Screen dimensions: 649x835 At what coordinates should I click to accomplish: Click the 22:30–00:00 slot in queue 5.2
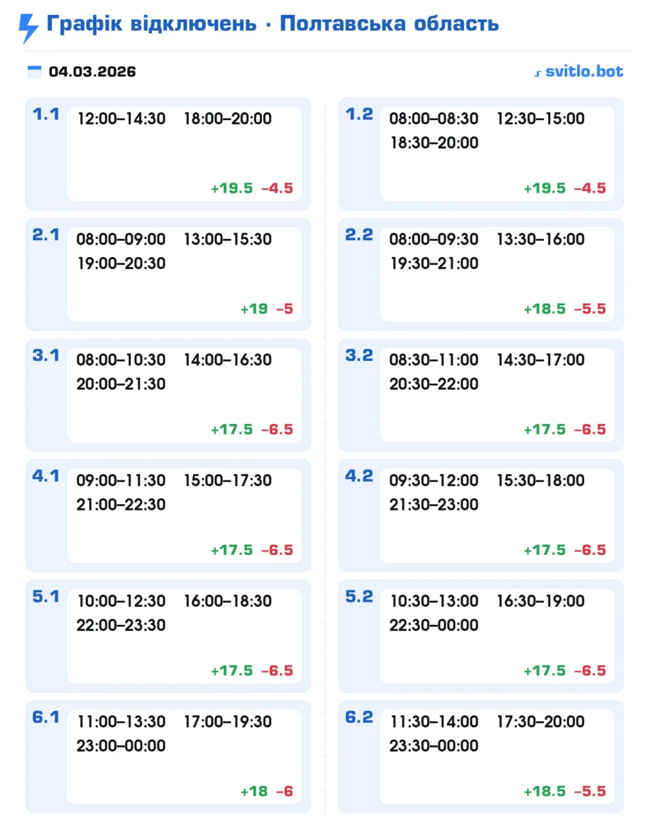tap(434, 625)
